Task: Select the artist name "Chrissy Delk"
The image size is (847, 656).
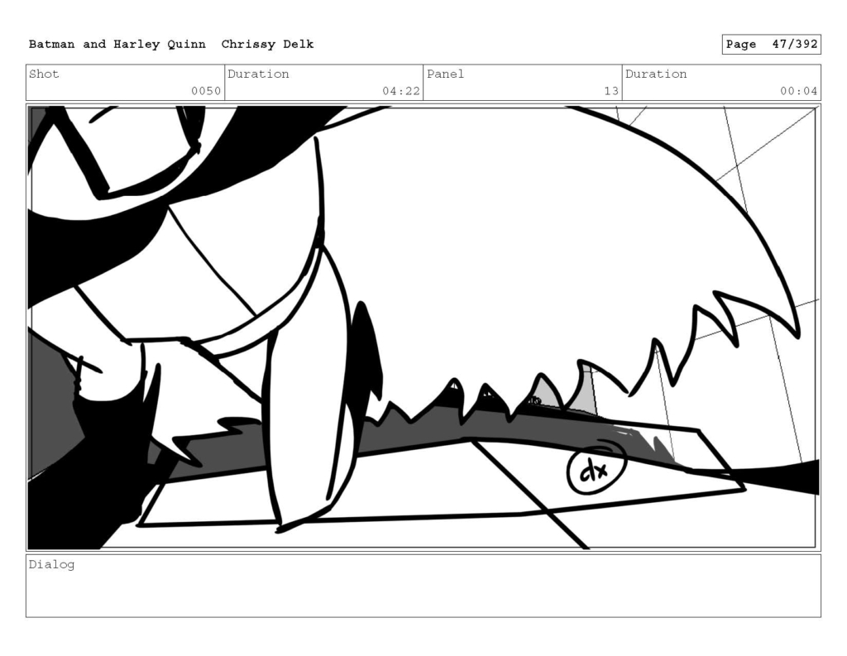Action: click(x=267, y=45)
